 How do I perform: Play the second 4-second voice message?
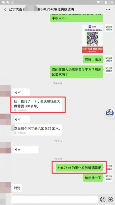[x=22, y=119]
